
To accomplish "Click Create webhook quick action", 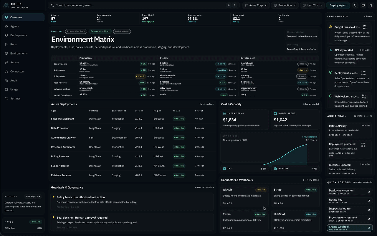I will pos(350,228).
